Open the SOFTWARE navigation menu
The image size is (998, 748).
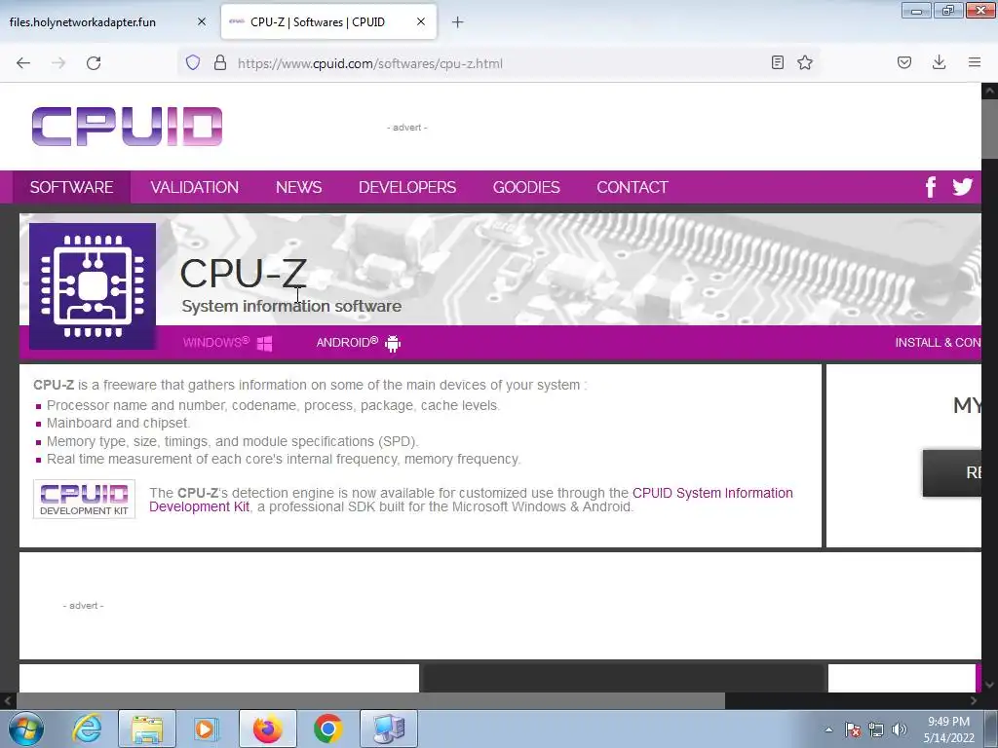71,187
